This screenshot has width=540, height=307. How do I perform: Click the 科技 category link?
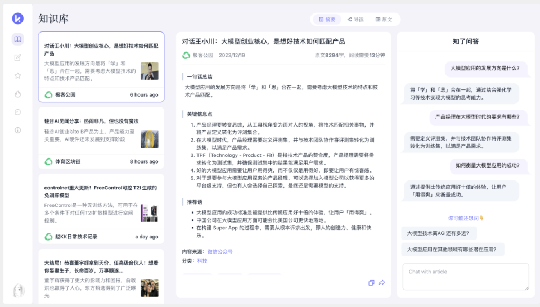[x=202, y=261]
